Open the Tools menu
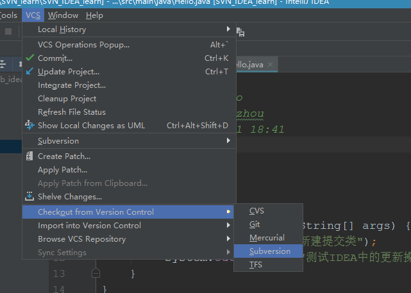This screenshot has width=411, height=293. click(x=8, y=15)
